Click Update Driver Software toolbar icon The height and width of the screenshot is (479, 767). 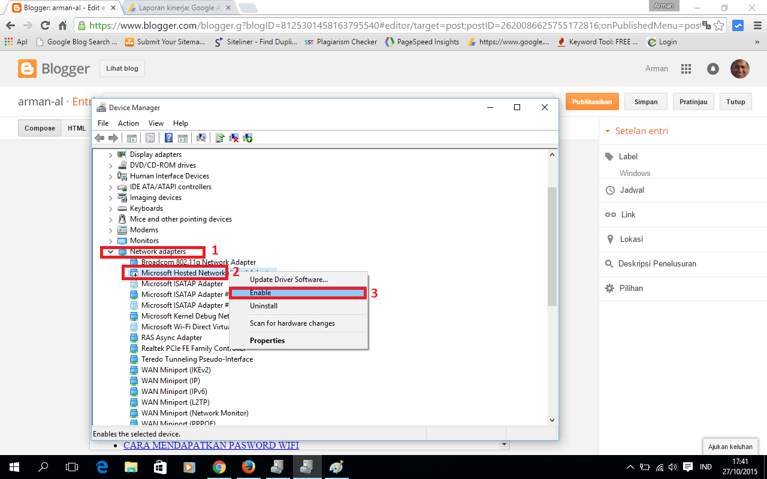click(220, 138)
